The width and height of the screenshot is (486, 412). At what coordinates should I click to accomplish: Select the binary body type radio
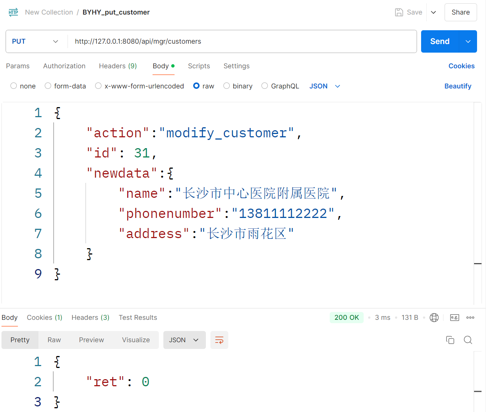coord(226,86)
